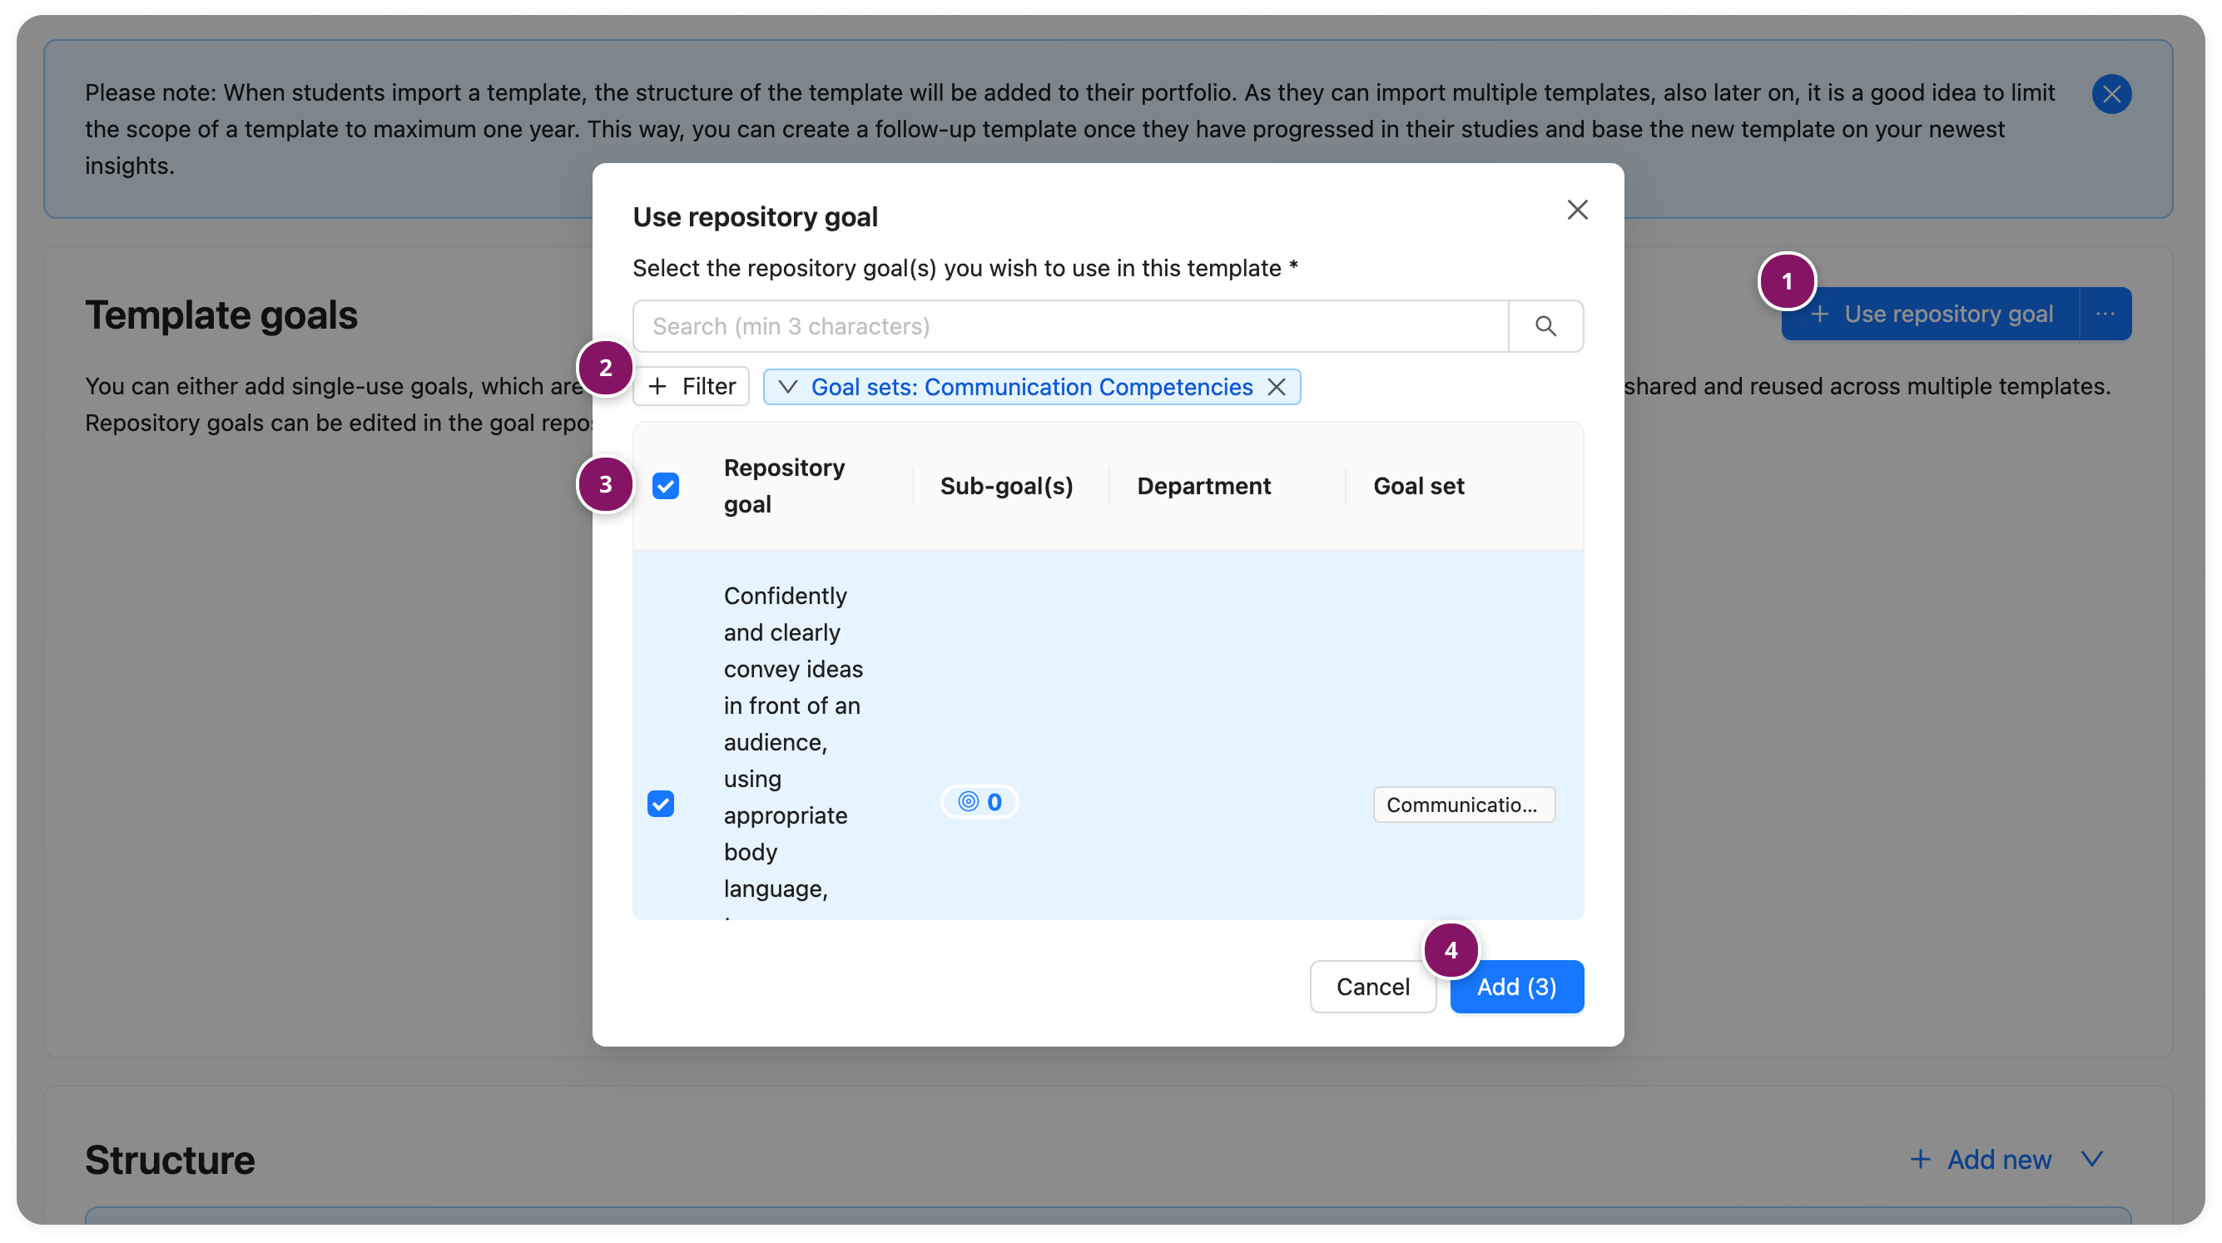Toggle the select-all header checkbox
Screen dimensions: 2222x1243
click(665, 486)
